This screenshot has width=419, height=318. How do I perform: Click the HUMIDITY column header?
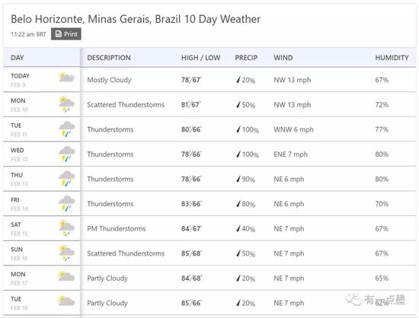tap(392, 58)
